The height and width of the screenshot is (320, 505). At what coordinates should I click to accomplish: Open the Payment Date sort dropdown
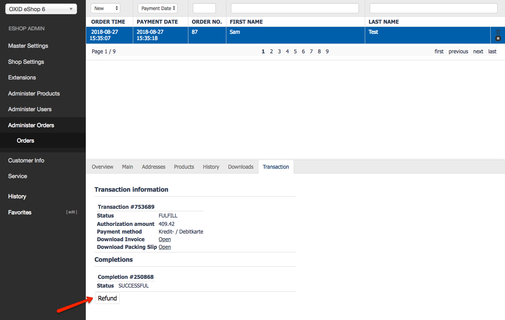pos(157,8)
